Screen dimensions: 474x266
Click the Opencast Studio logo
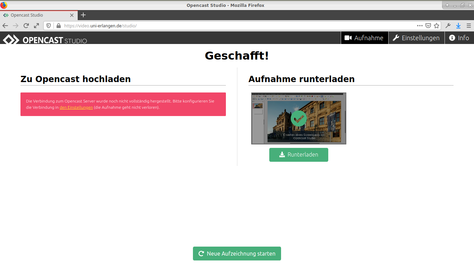point(45,39)
